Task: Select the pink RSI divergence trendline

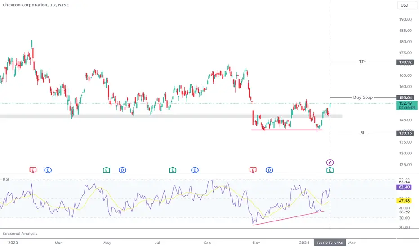Action: pos(288,218)
